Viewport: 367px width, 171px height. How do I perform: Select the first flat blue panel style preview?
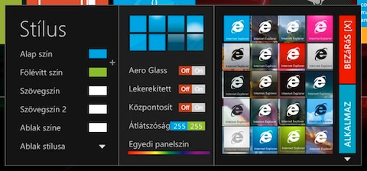tap(138, 24)
